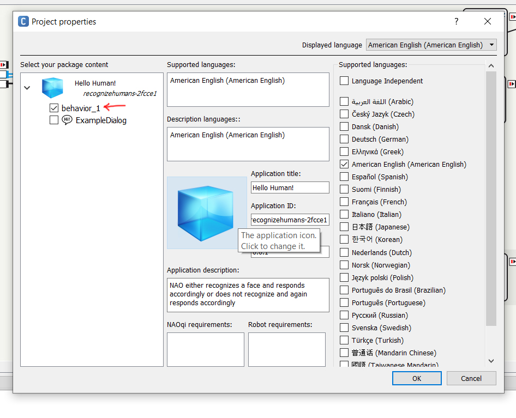Viewport: 516px width, 418px height.
Task: Click the NAOqi requirements box
Action: click(205, 349)
